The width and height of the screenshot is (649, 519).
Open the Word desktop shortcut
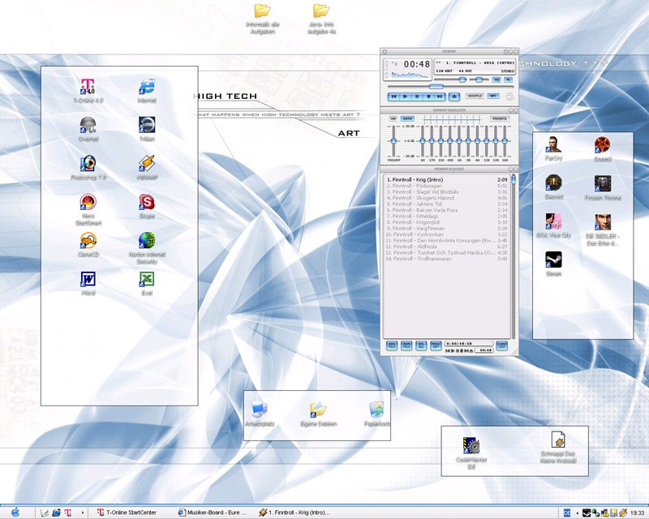(x=88, y=283)
